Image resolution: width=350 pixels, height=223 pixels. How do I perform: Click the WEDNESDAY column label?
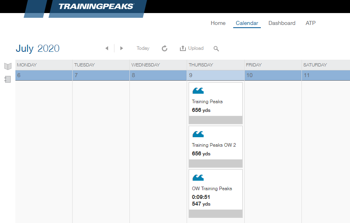(146, 65)
